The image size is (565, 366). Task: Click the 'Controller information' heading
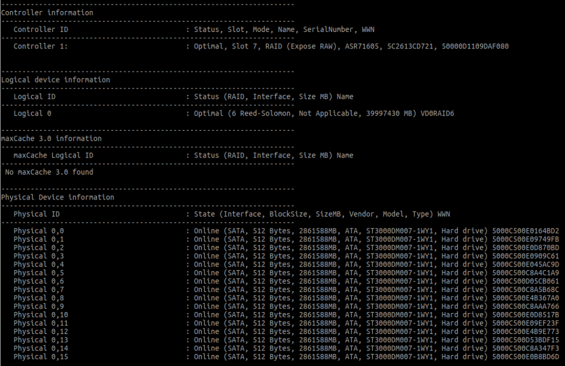click(x=47, y=13)
